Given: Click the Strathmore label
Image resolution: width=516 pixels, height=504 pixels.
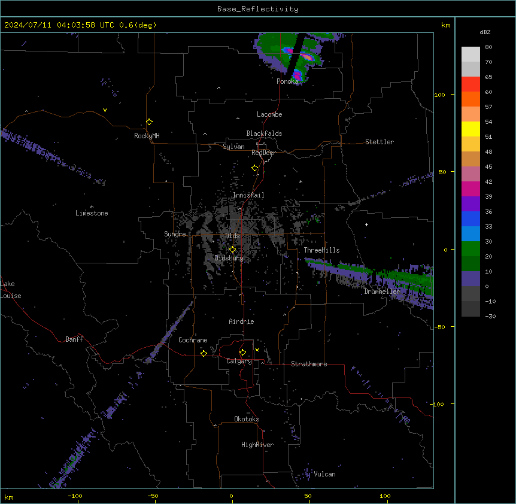Looking at the screenshot, I should click(x=309, y=364).
